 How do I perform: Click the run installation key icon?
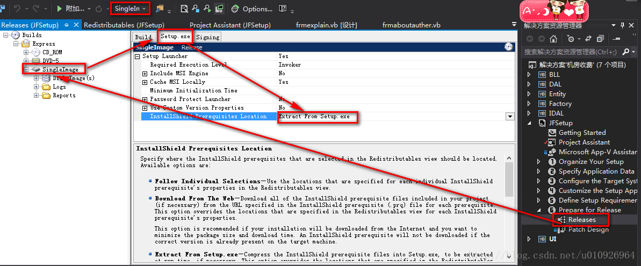pyautogui.click(x=207, y=8)
